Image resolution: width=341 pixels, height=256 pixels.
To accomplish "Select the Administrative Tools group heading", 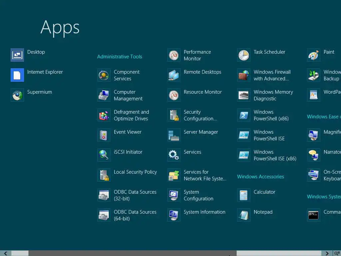I will point(120,57).
